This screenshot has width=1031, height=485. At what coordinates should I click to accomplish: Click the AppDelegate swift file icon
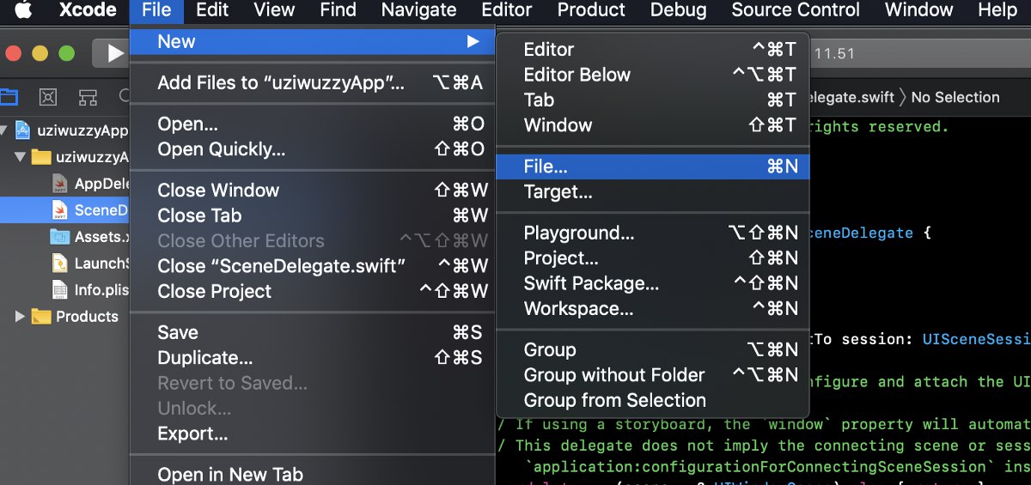(x=59, y=184)
